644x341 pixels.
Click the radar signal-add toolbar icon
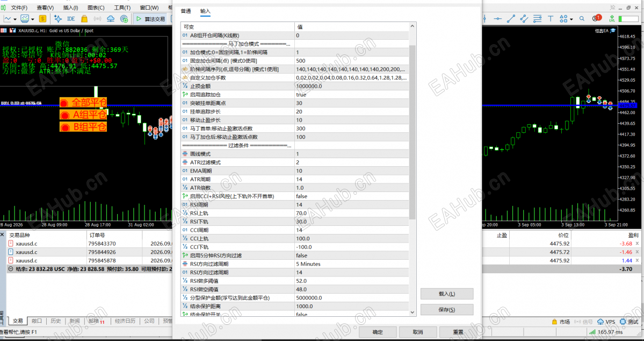point(124,18)
